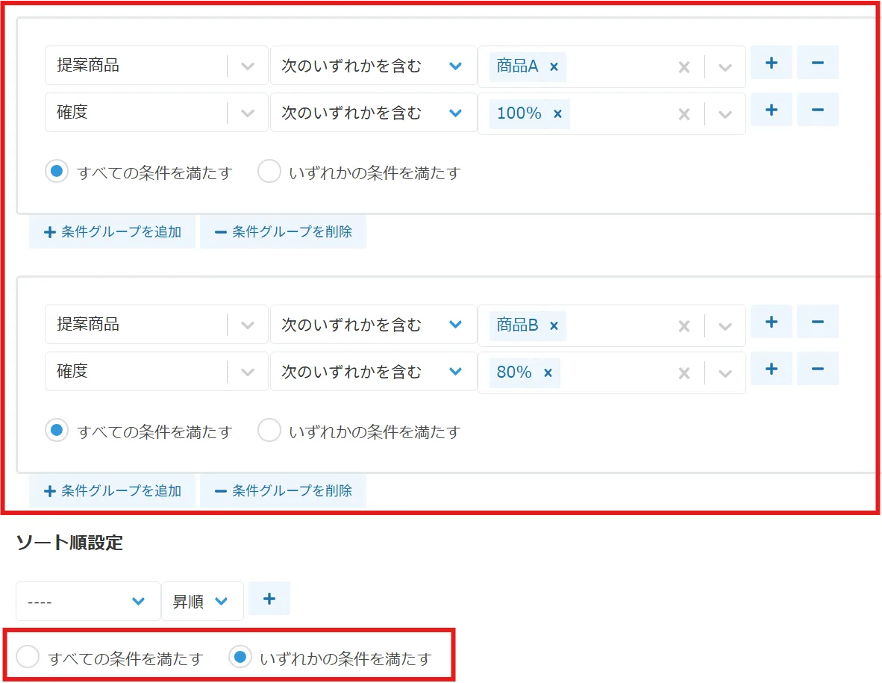The image size is (882, 683).
Task: Add a condition row after 商品B row
Action: [771, 322]
